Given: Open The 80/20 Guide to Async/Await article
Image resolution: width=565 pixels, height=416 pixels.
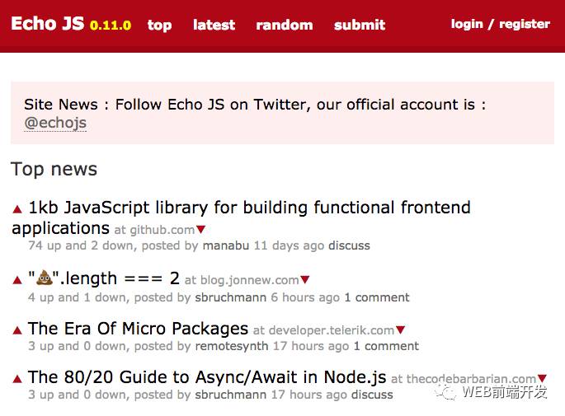Looking at the screenshot, I should 207,377.
